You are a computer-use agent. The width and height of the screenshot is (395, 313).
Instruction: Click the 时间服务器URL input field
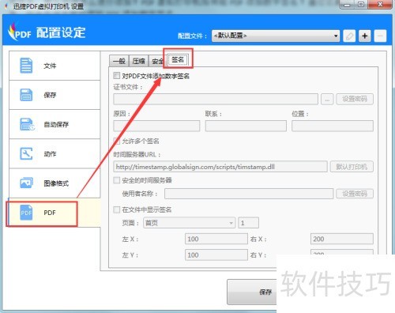click(x=220, y=167)
